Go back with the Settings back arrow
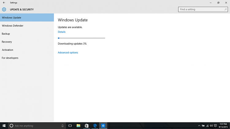Image resolution: width=230 pixels, height=129 pixels. (x=4, y=3)
